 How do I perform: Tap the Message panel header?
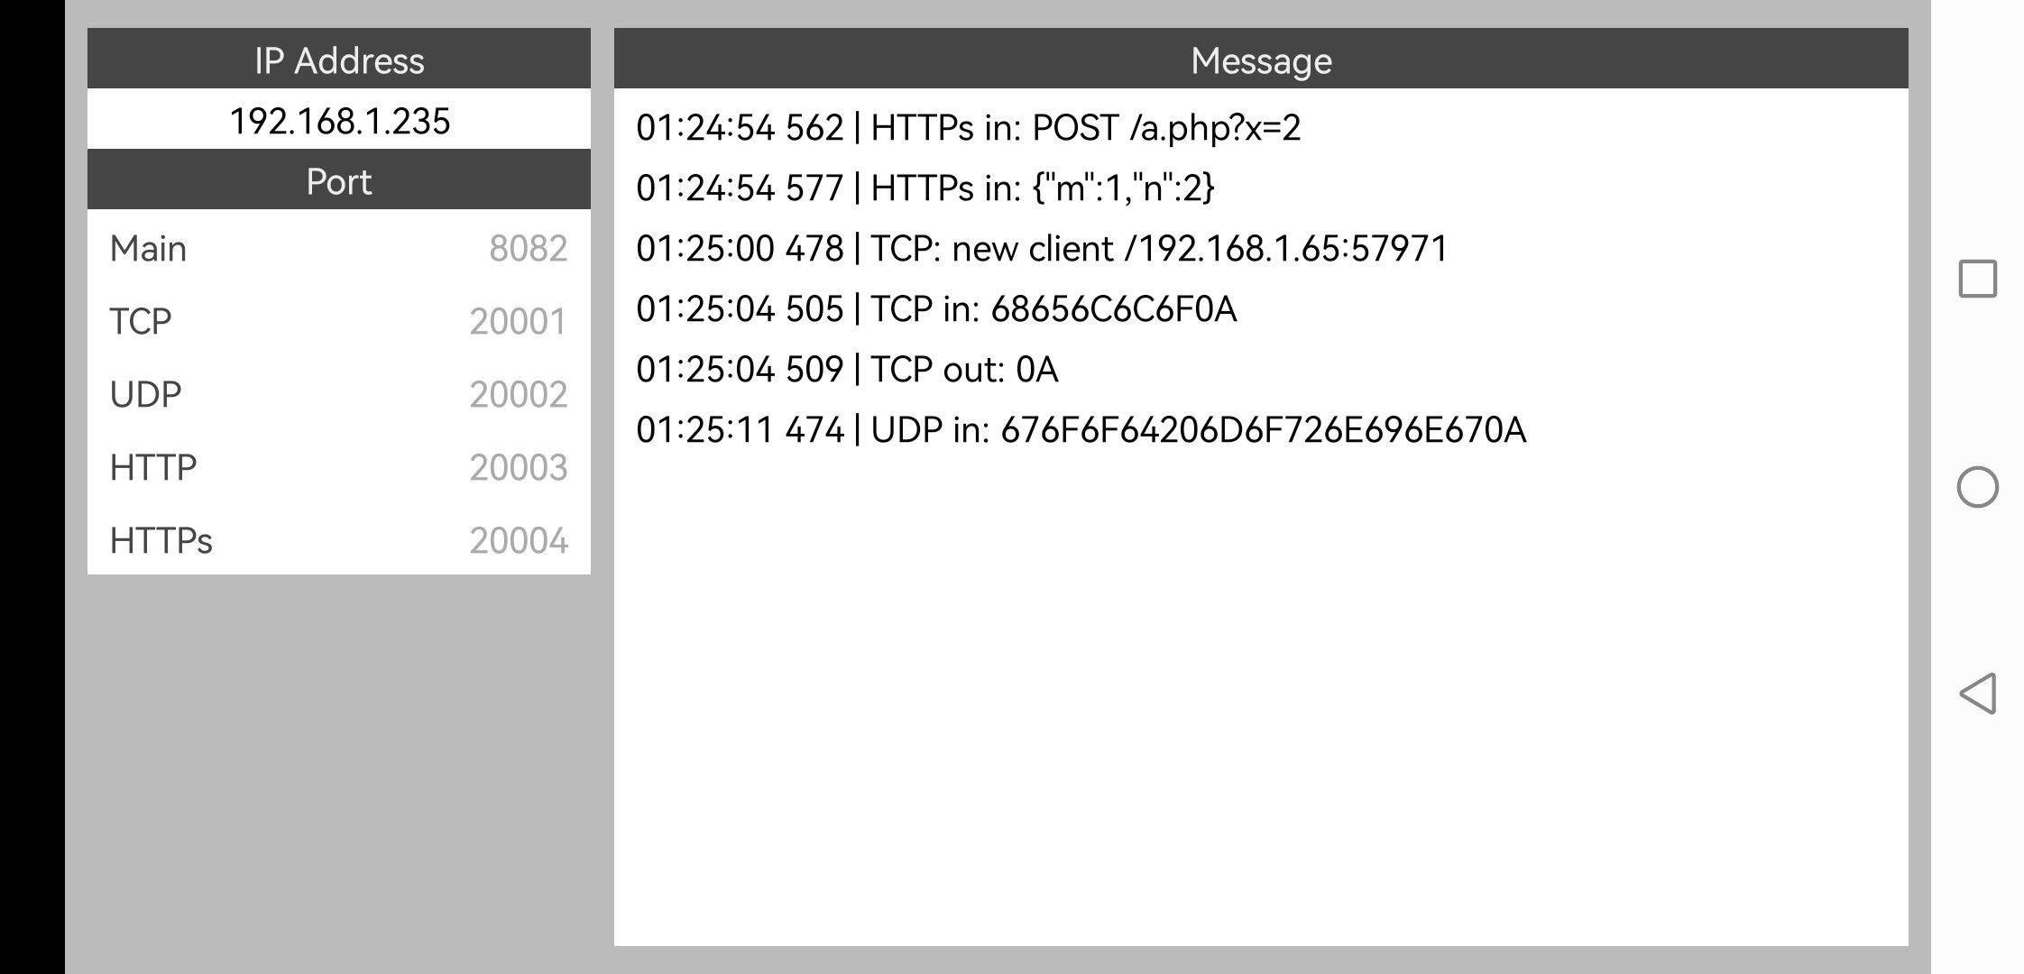1260,60
